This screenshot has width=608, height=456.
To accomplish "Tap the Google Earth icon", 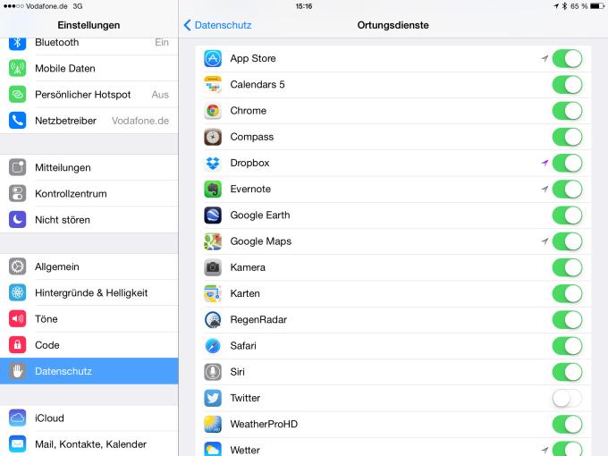I will tap(213, 215).
